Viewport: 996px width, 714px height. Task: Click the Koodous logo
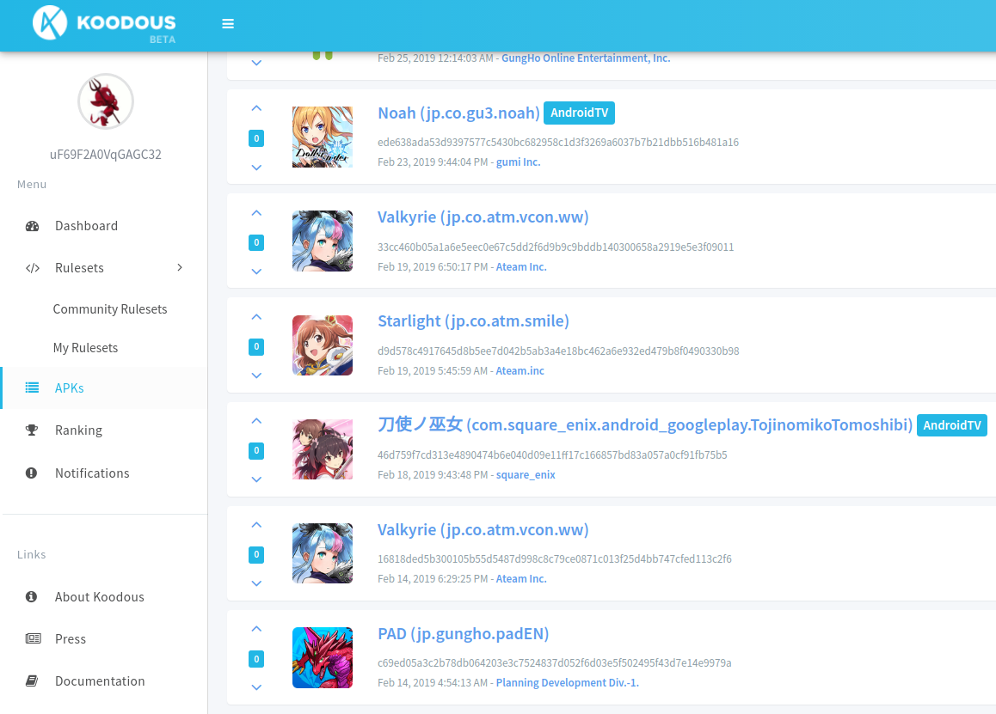click(104, 24)
